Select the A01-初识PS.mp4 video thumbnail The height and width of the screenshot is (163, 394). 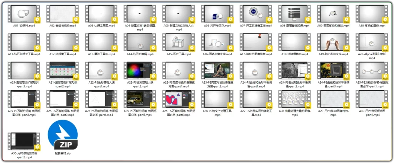(x=24, y=14)
